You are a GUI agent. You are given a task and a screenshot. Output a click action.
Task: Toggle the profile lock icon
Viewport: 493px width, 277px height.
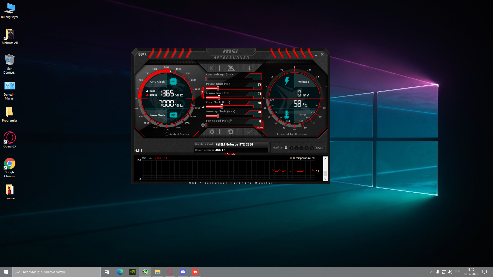(x=286, y=148)
